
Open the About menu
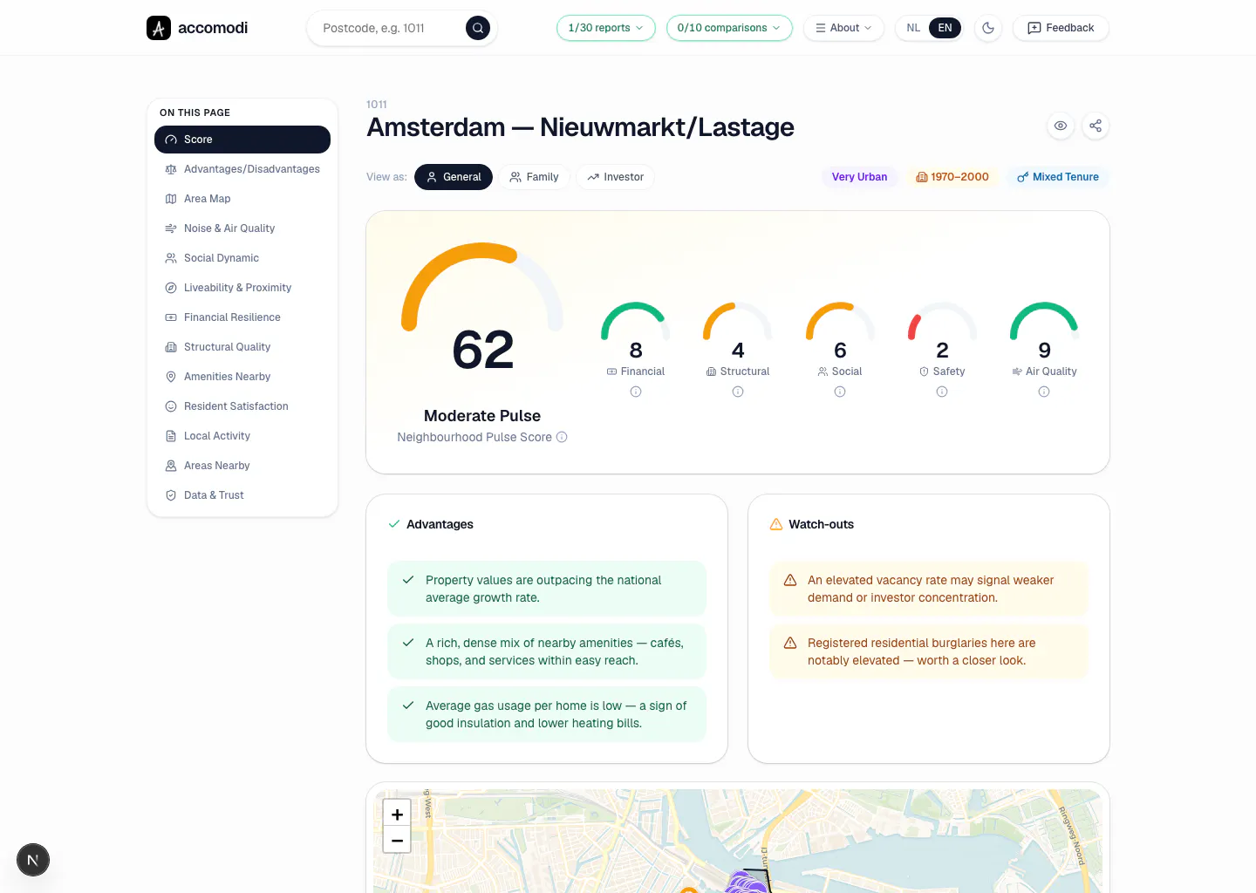click(843, 28)
